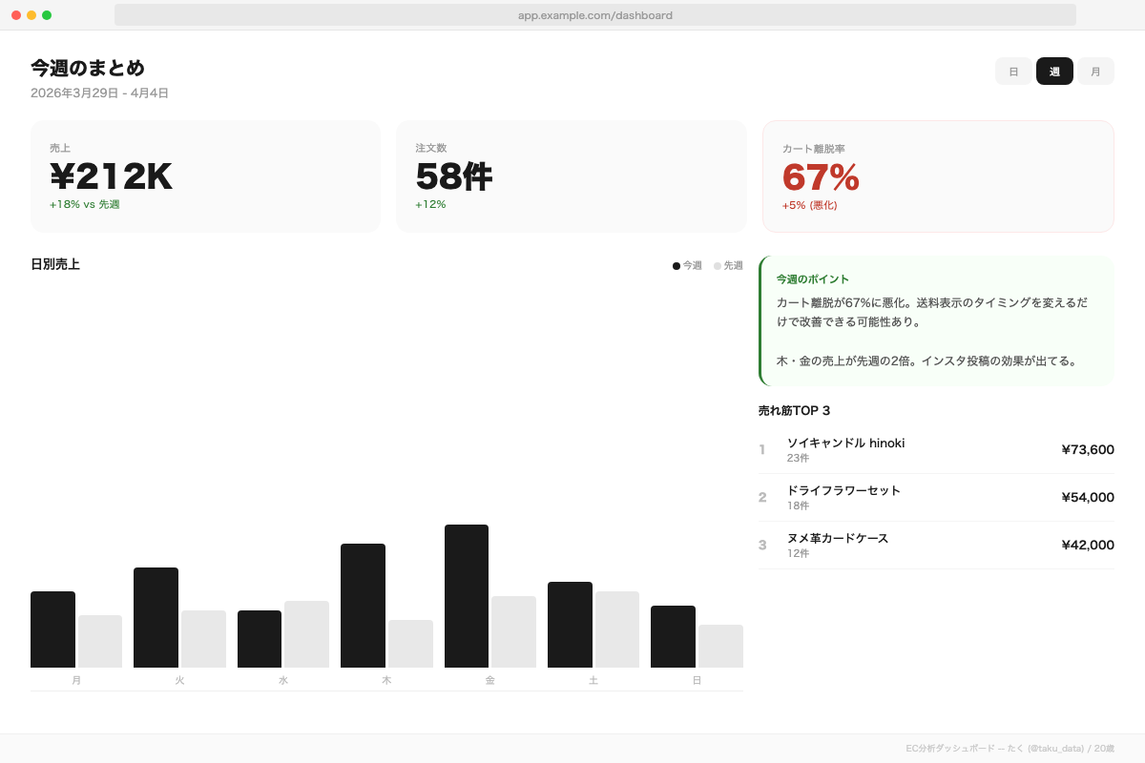Open the 売上 ¥212K summary card
1145x763 pixels.
pos(205,175)
